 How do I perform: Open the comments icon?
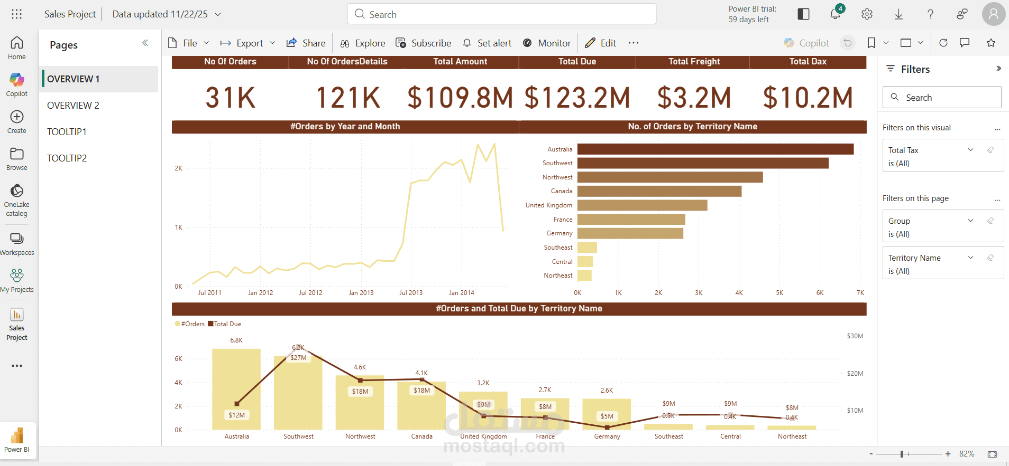pos(965,43)
